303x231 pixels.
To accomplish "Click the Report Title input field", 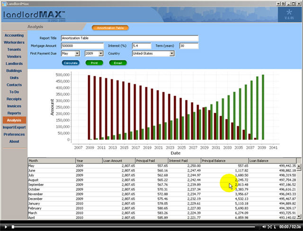I will 130,38.
